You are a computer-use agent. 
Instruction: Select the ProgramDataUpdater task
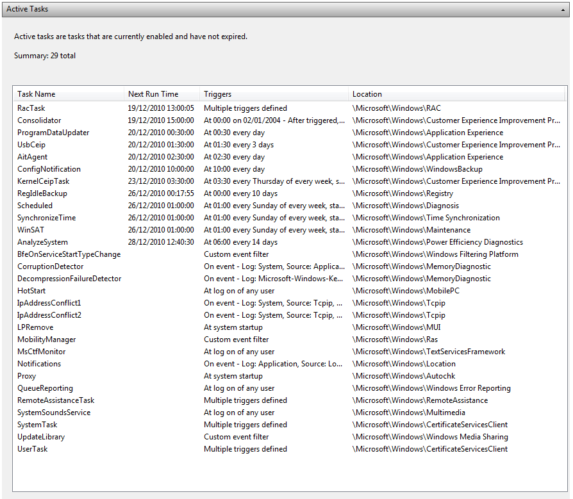(290, 133)
